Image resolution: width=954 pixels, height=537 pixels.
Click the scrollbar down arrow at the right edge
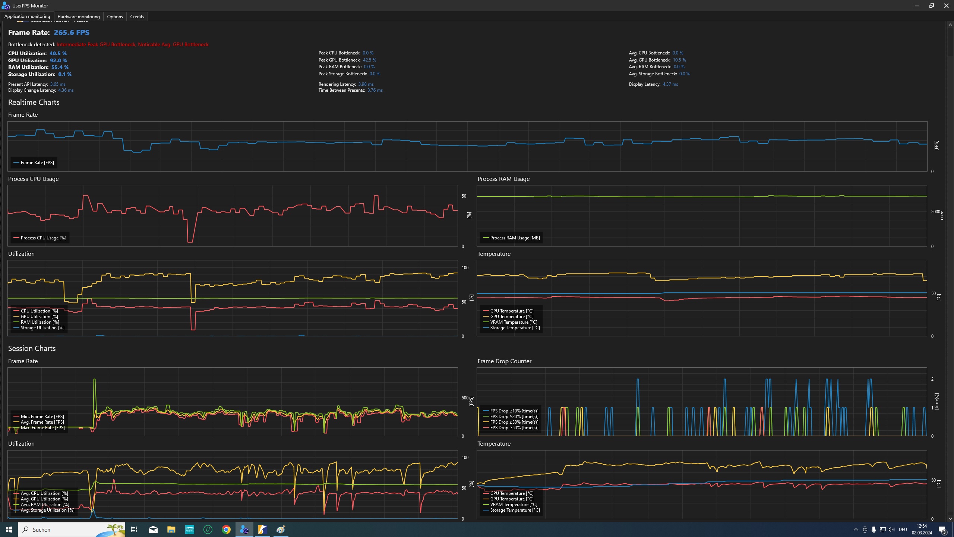click(x=950, y=518)
